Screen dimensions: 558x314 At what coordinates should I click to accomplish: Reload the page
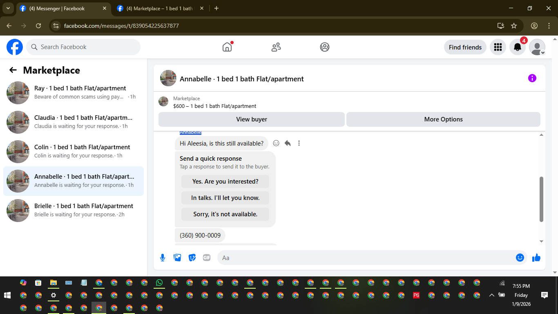click(x=38, y=26)
